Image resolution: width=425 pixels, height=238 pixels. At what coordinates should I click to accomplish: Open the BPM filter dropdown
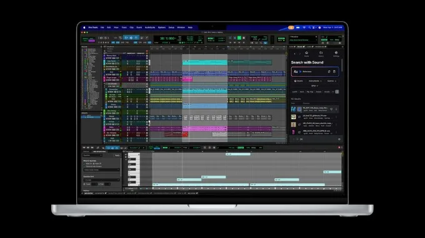[x=314, y=86]
